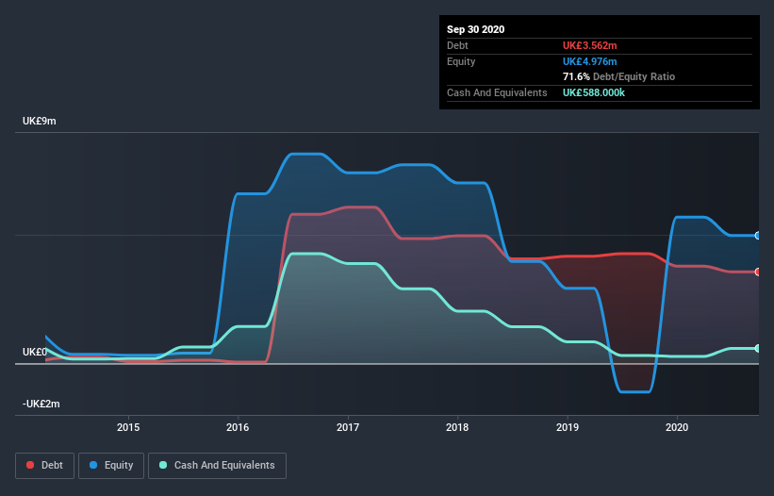Click the 2018 x-axis label
Image resolution: width=774 pixels, height=496 pixels.
tap(457, 427)
